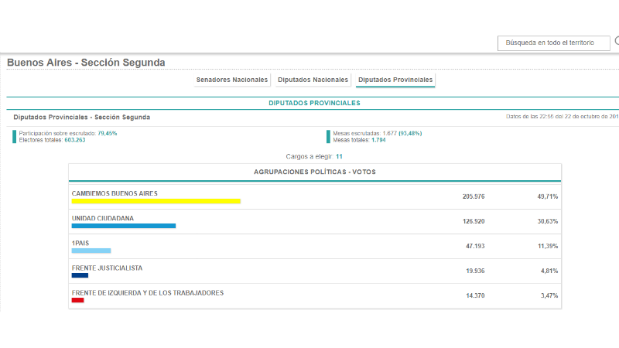
Task: Click the yellow Cambiemos vote bar
Action: point(156,201)
